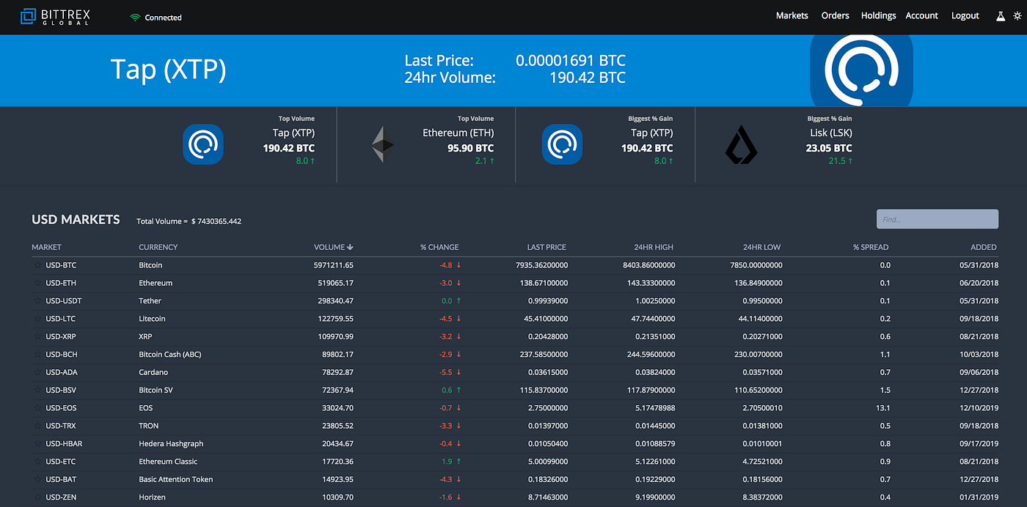Sort by 24HR High column header
Image resolution: width=1027 pixels, height=507 pixels.
click(654, 247)
